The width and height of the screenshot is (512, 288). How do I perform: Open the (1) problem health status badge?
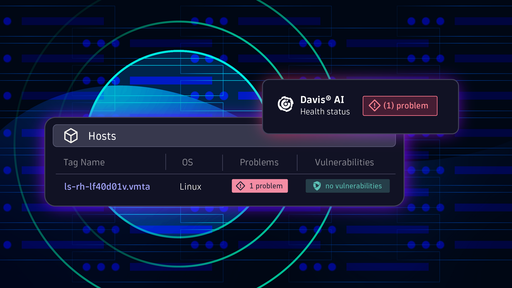coord(400,105)
